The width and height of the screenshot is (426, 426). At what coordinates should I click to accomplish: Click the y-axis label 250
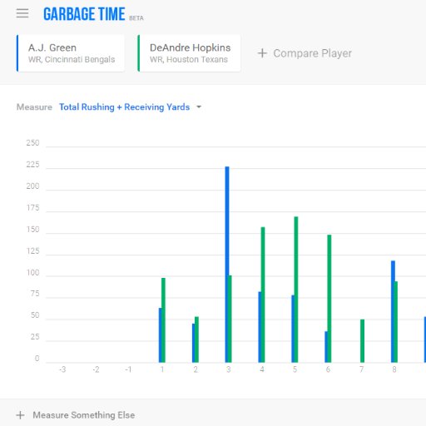(32, 143)
